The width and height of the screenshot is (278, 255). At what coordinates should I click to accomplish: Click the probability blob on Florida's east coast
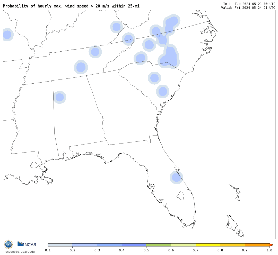click(176, 177)
